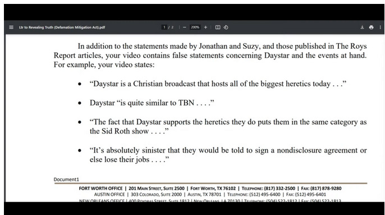Select the 'For example, your video states:' line
The height and width of the screenshot is (215, 385).
tap(104, 65)
